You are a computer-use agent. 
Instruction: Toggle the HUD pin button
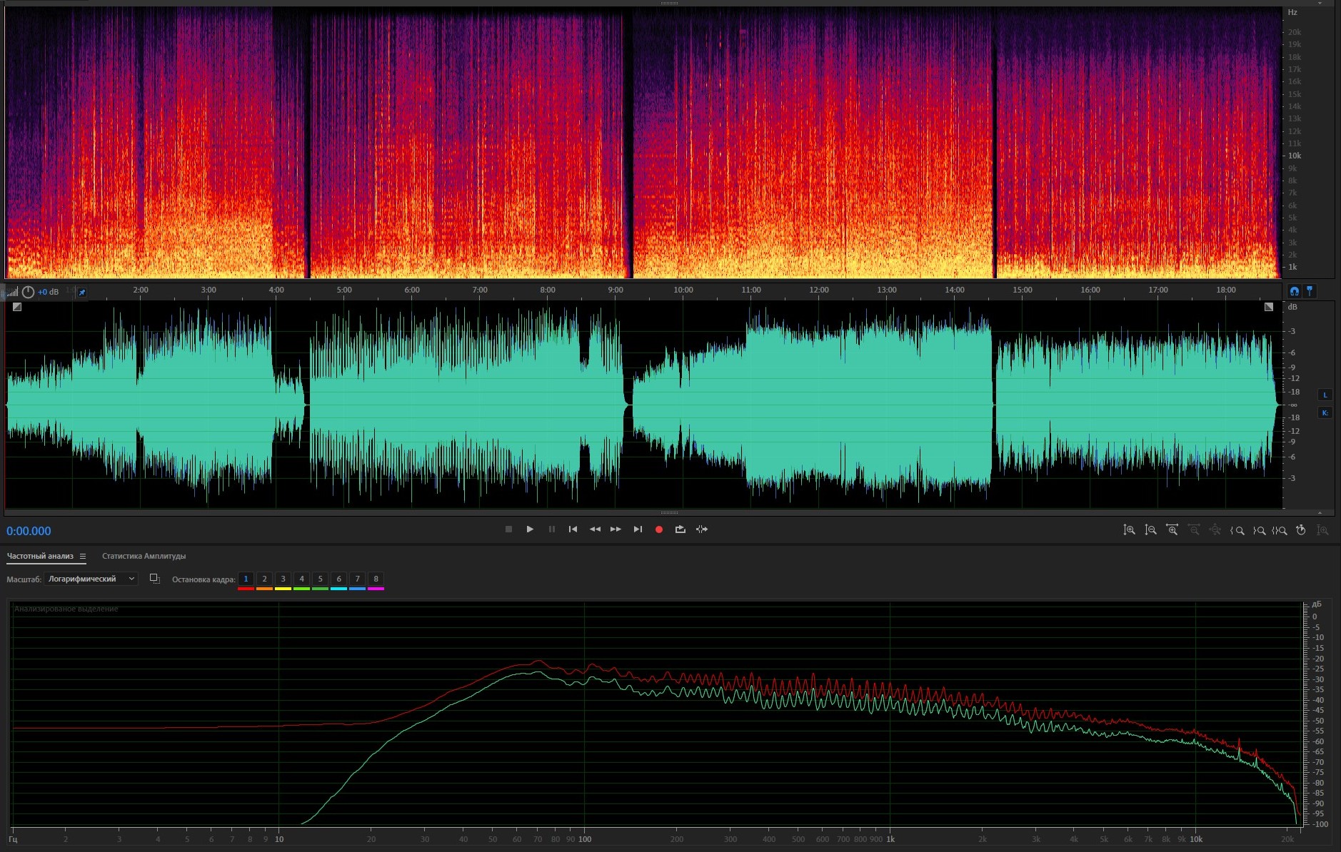(82, 293)
